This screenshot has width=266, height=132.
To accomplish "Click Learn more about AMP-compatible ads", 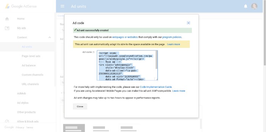I will click(179, 91).
